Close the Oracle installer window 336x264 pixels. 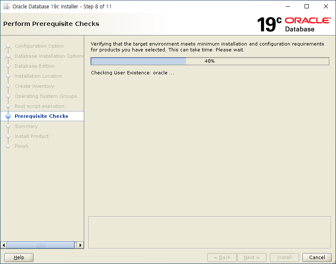(326, 6)
